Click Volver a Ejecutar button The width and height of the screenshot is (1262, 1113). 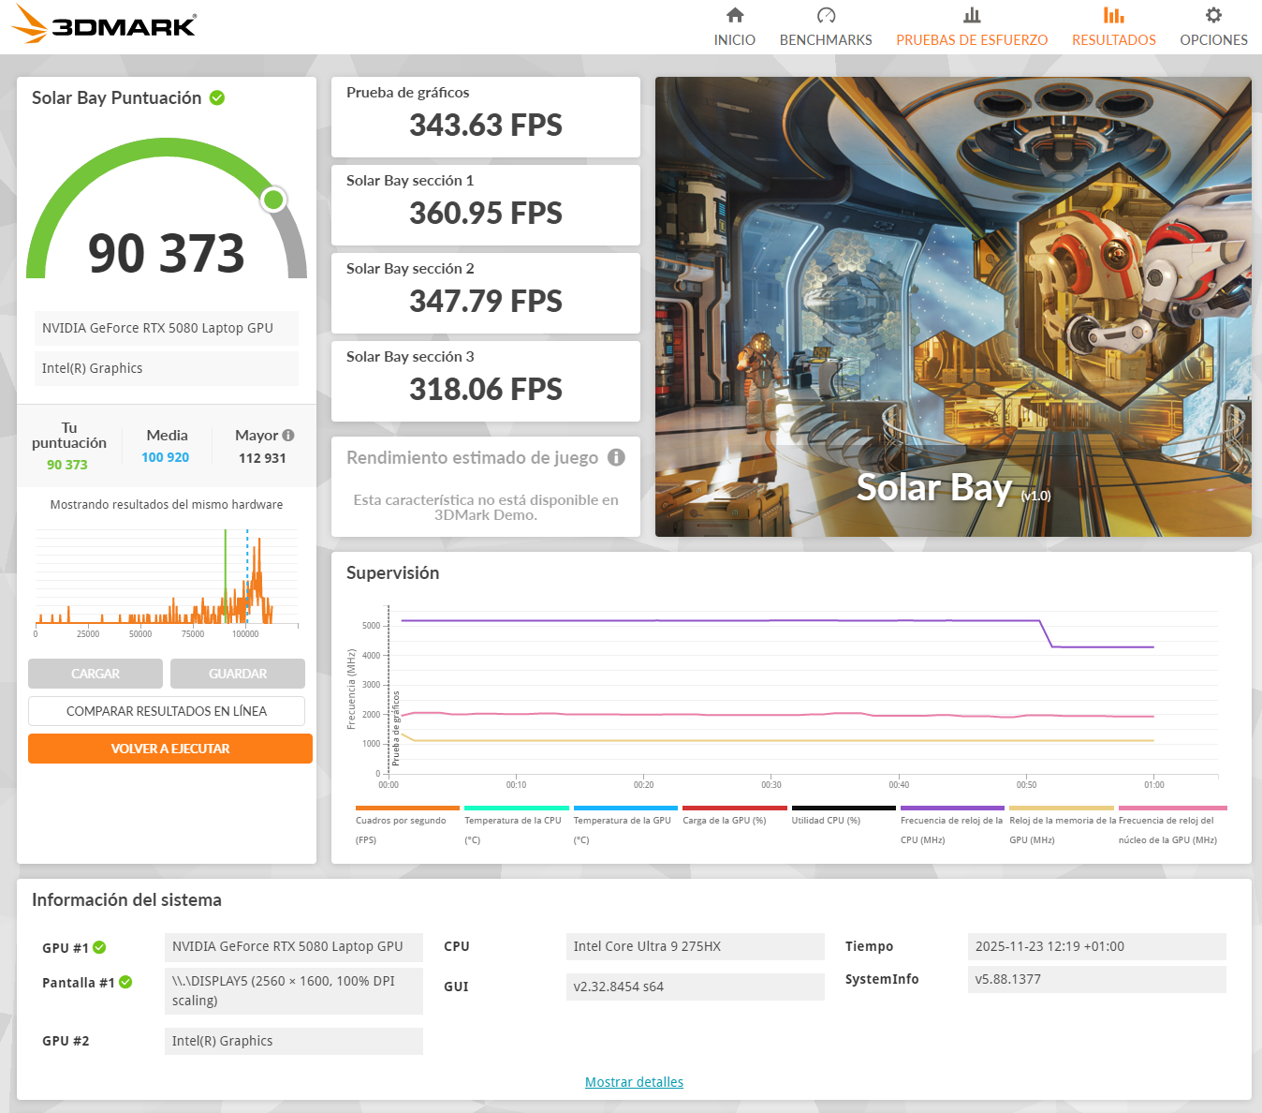tap(170, 749)
